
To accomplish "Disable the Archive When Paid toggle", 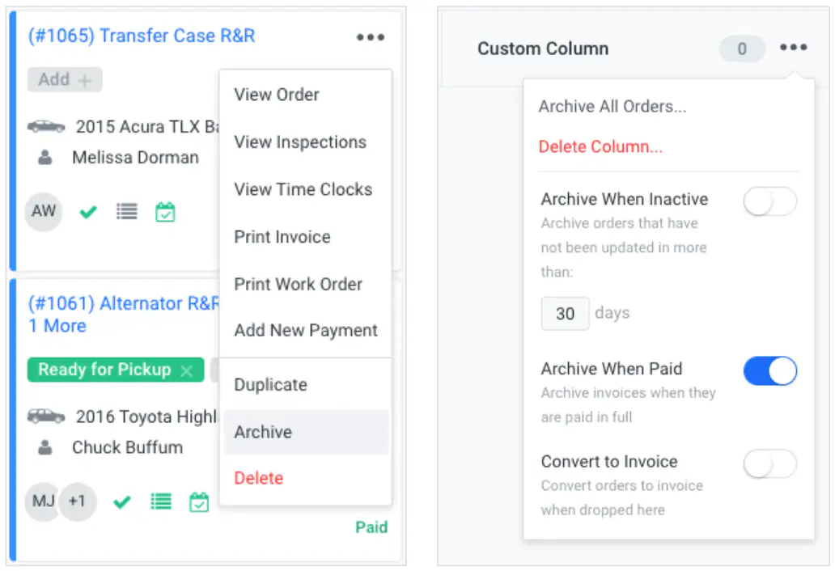I will tap(770, 371).
